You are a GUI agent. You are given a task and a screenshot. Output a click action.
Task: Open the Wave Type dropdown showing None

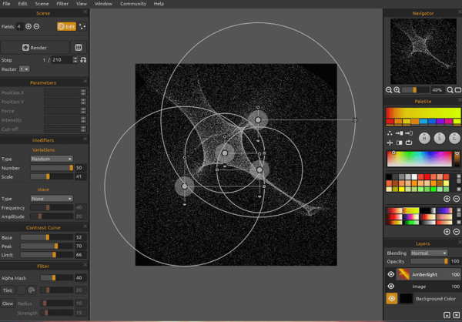pyautogui.click(x=52, y=199)
